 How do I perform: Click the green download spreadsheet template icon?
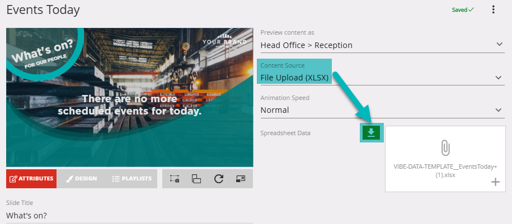pos(371,132)
